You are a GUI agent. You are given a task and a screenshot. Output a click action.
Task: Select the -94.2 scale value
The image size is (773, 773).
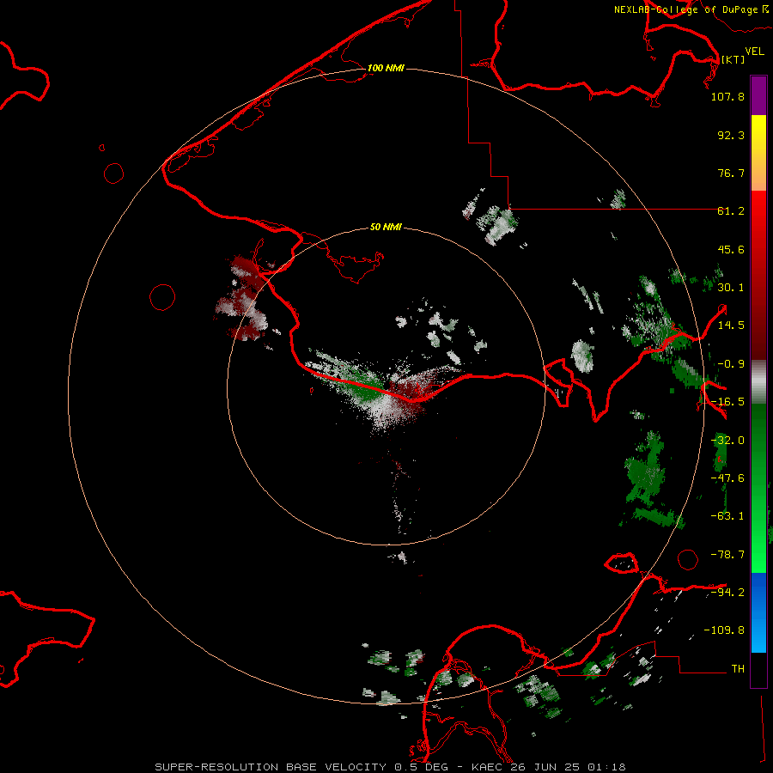point(727,593)
